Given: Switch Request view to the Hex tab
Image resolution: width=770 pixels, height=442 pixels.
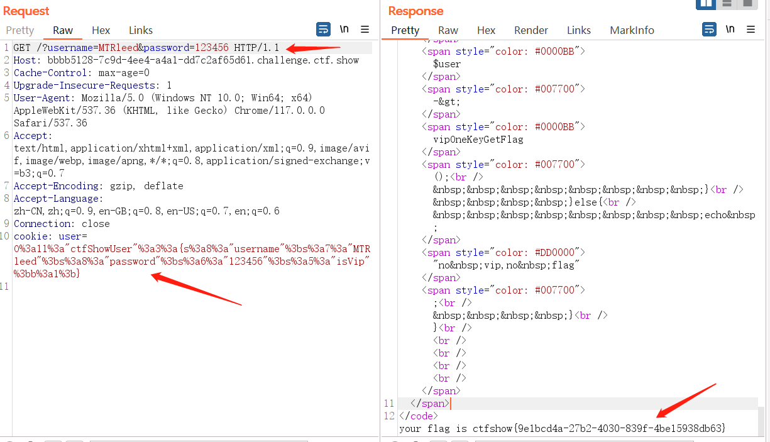Looking at the screenshot, I should click(101, 30).
